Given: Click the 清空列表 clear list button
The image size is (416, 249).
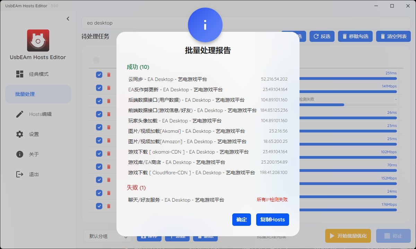Looking at the screenshot, I should pyautogui.click(x=393, y=36).
